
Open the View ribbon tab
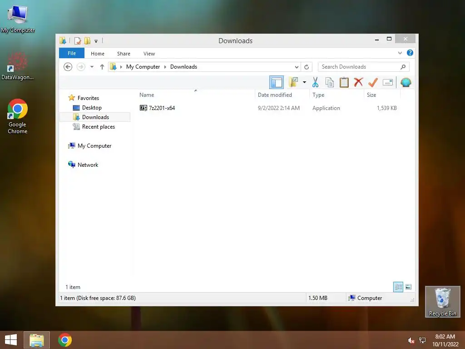149,54
